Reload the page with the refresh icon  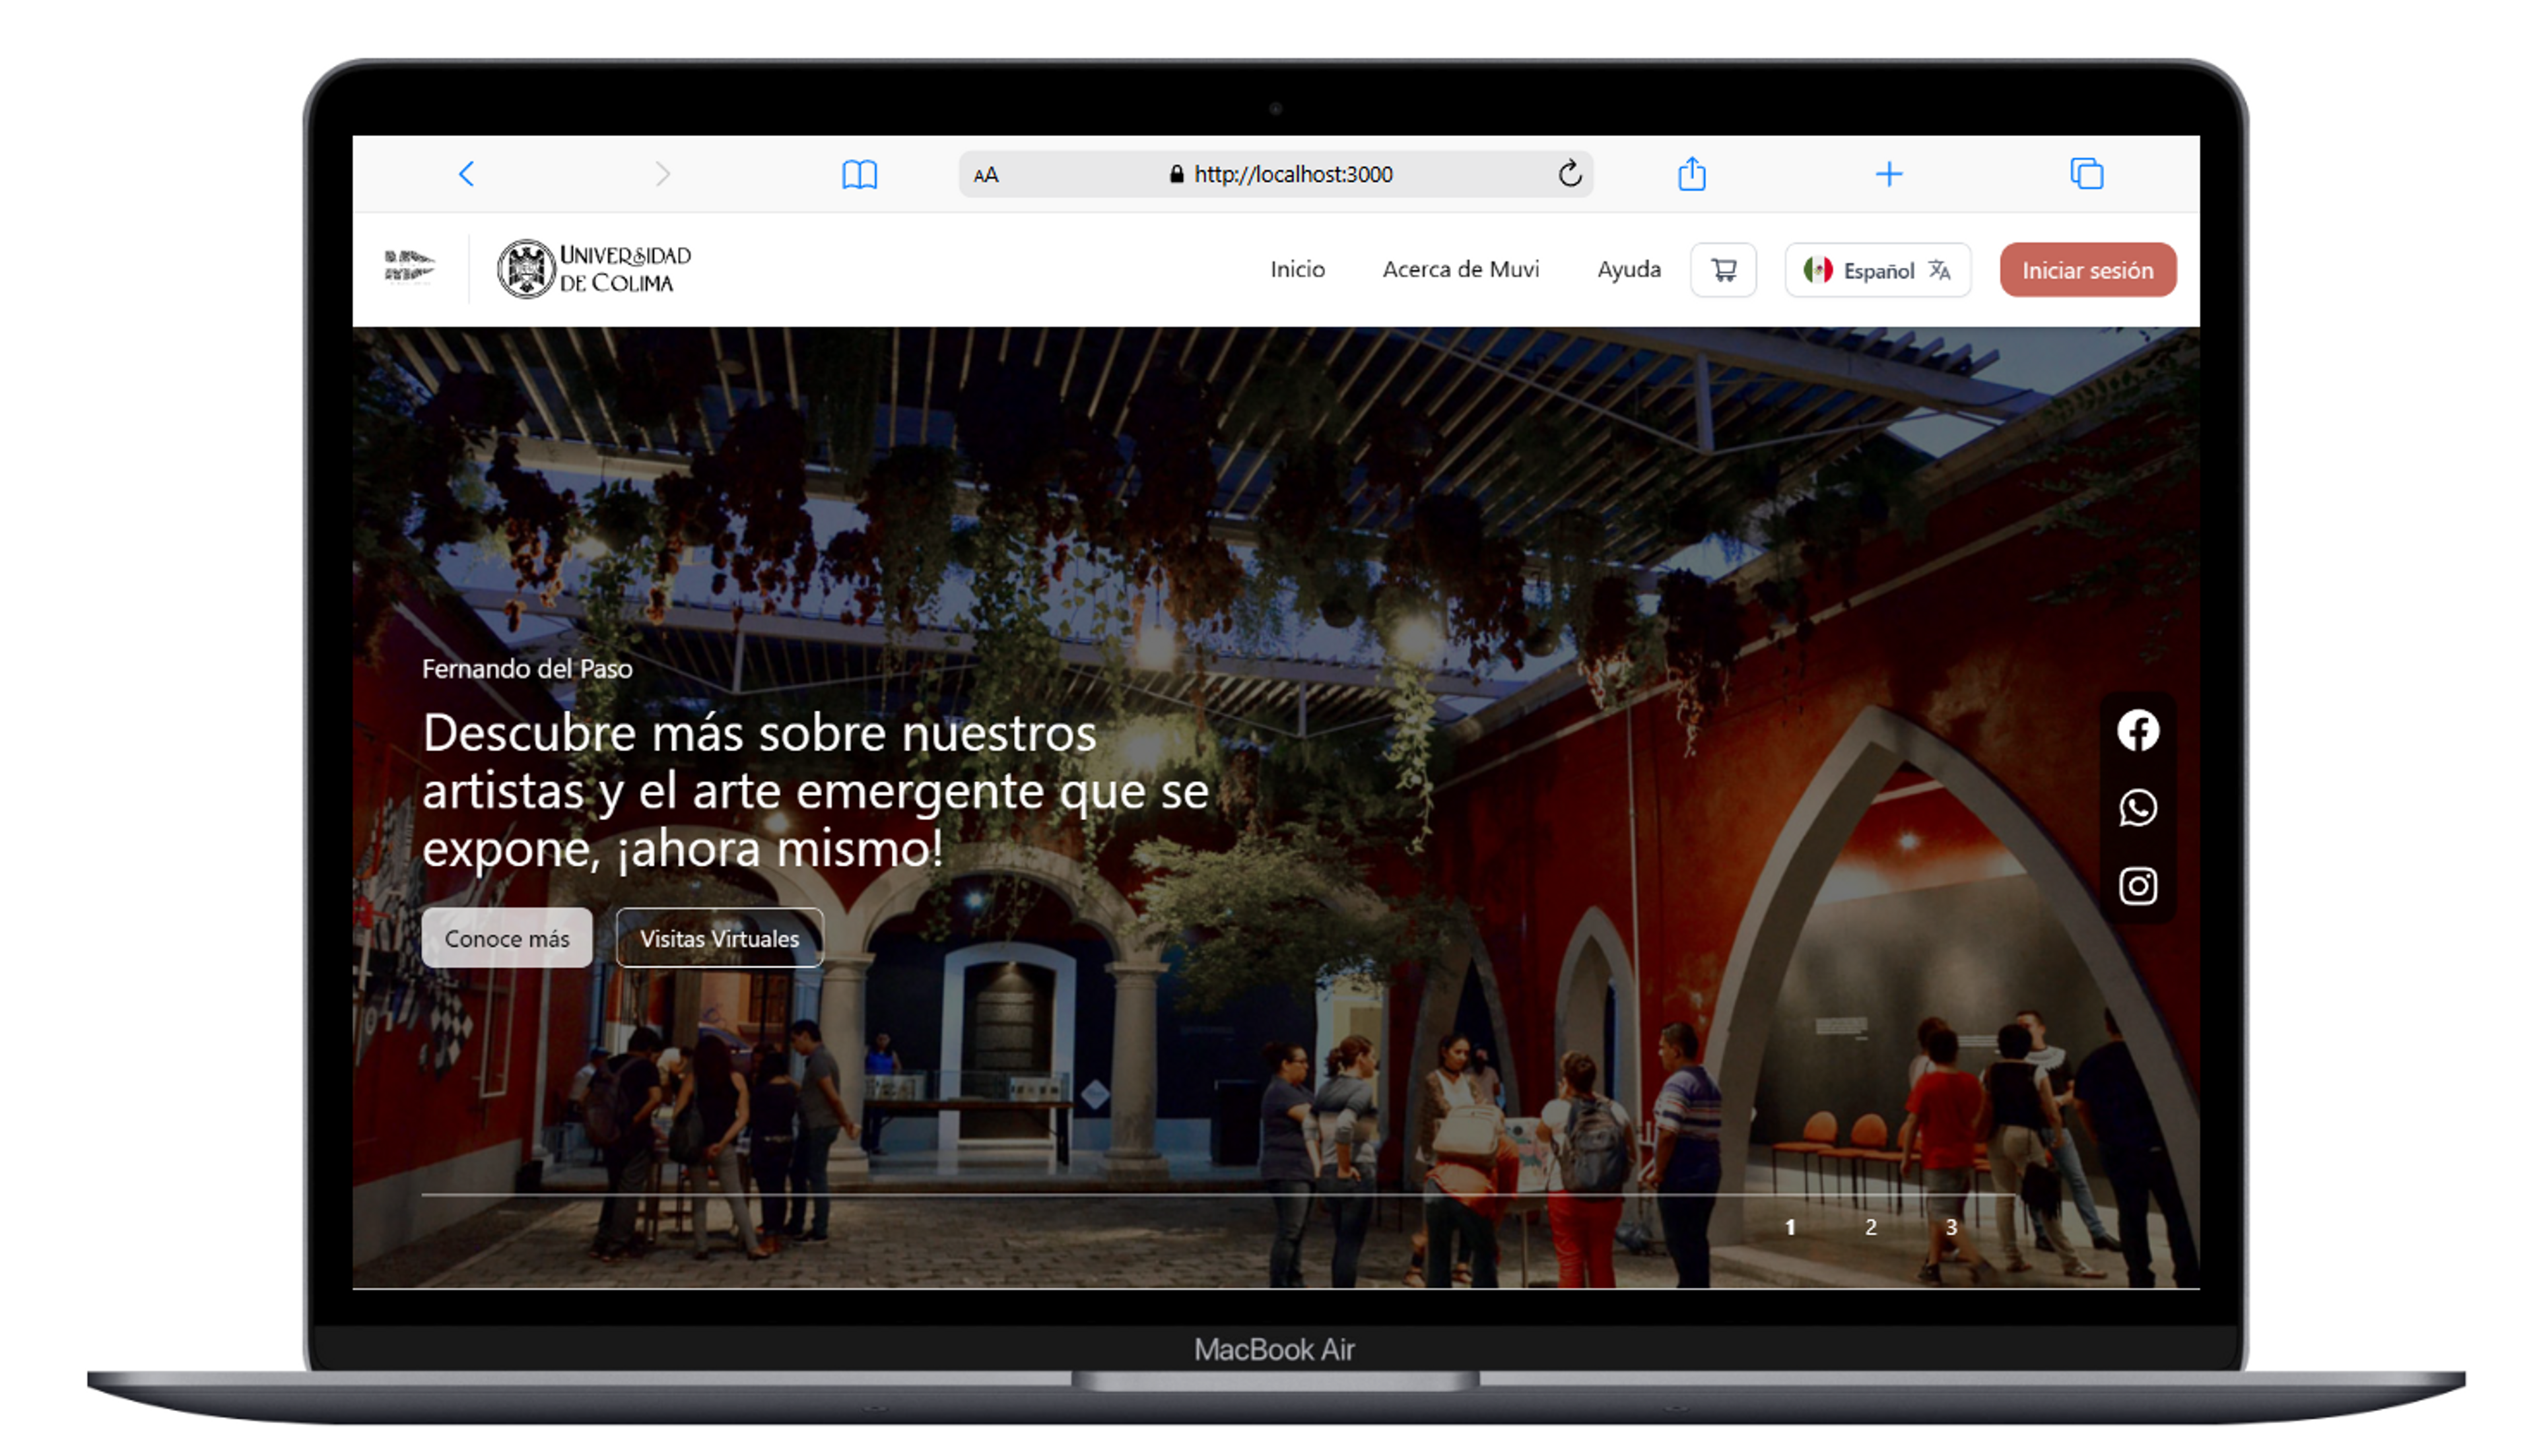(x=1570, y=174)
